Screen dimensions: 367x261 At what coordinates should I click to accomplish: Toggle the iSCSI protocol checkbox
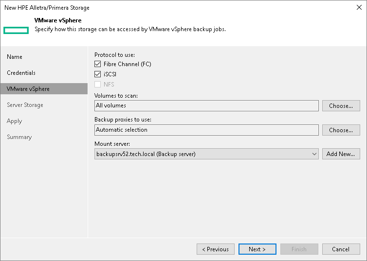pos(98,74)
